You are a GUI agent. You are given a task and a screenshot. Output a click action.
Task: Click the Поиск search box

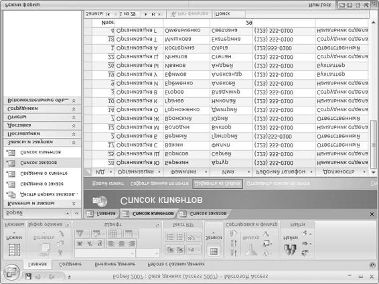click(x=229, y=14)
